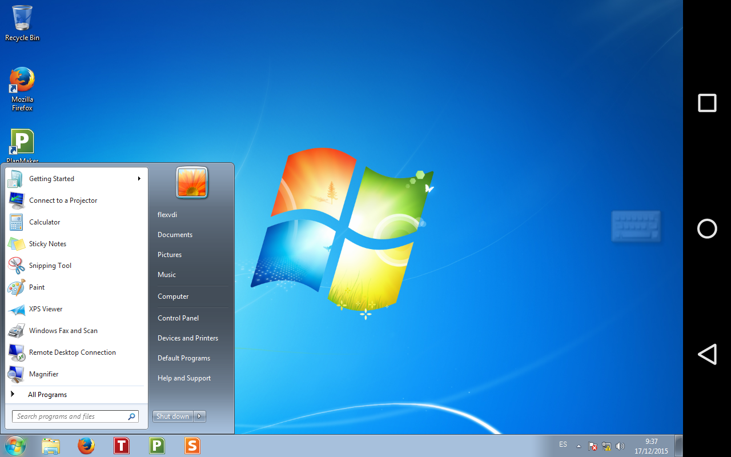Click the Show desktop strip
Viewport: 731px width, 457px height.
[678, 446]
